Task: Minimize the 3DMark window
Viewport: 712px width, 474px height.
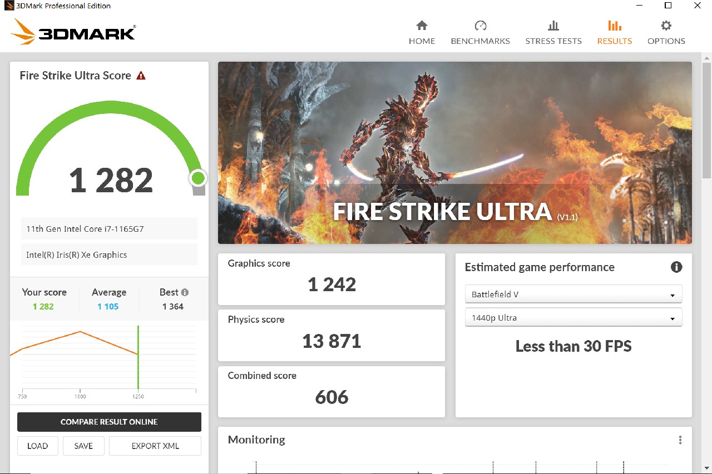Action: [x=639, y=6]
